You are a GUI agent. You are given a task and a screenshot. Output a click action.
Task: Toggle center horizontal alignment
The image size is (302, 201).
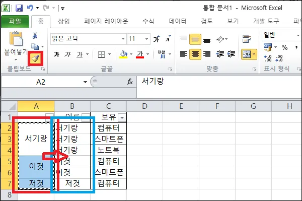(x=195, y=54)
